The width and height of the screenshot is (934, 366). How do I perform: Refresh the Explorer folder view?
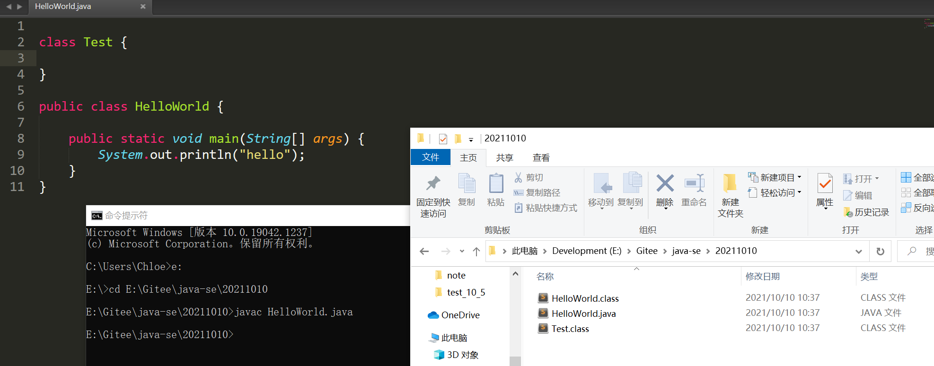click(880, 252)
